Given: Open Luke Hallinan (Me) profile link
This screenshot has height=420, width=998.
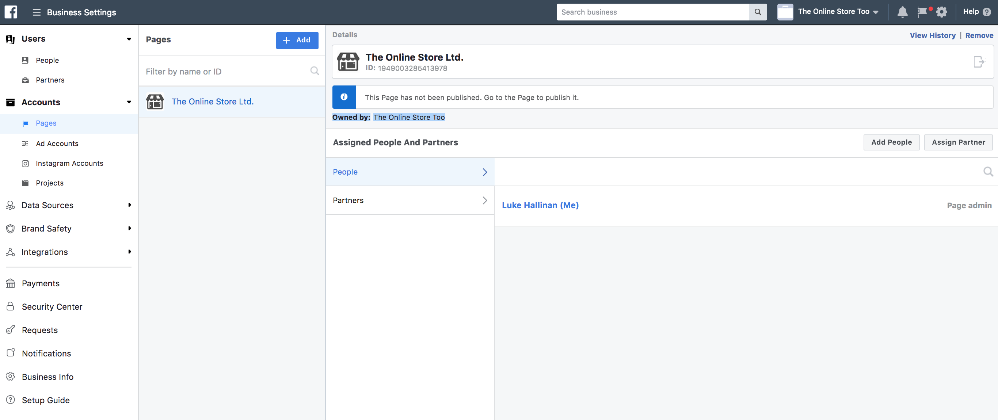Looking at the screenshot, I should tap(540, 205).
